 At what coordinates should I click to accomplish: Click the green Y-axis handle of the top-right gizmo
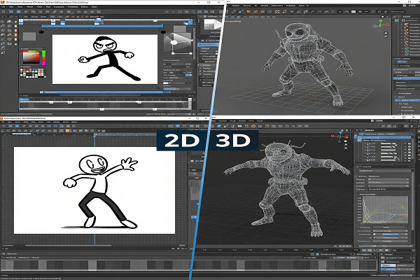coord(381,20)
